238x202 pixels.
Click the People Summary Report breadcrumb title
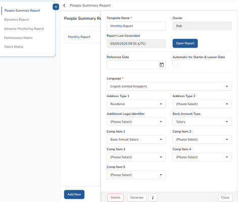(x=90, y=6)
